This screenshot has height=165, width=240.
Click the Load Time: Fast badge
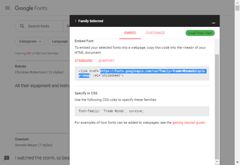[200, 33]
